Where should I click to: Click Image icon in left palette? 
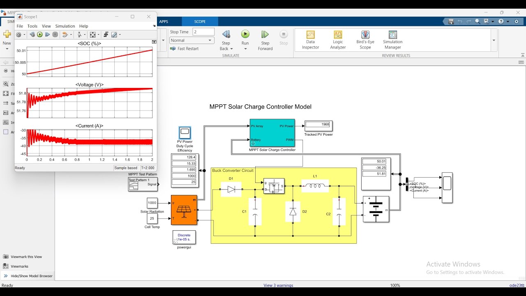pyautogui.click(x=6, y=123)
